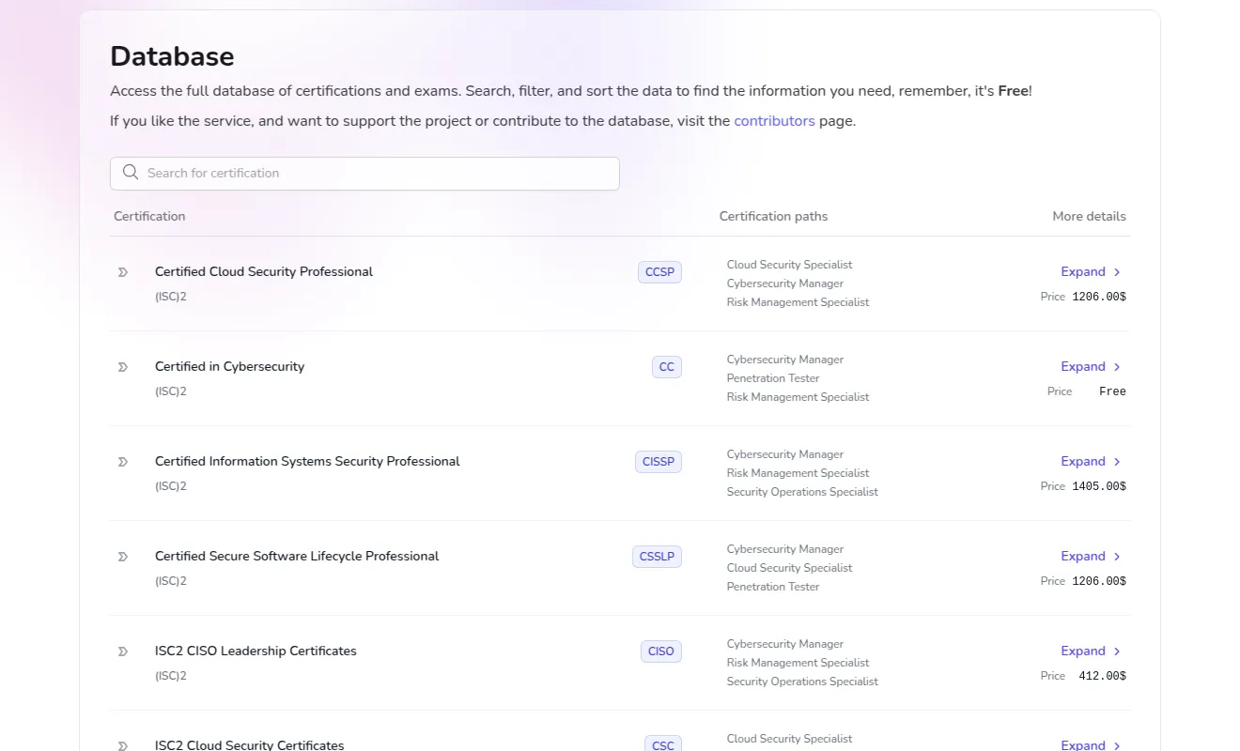Viewport: 1240px width, 751px height.
Task: Expand the Certified Secure Software Lifecycle Professional row
Action: (1082, 556)
